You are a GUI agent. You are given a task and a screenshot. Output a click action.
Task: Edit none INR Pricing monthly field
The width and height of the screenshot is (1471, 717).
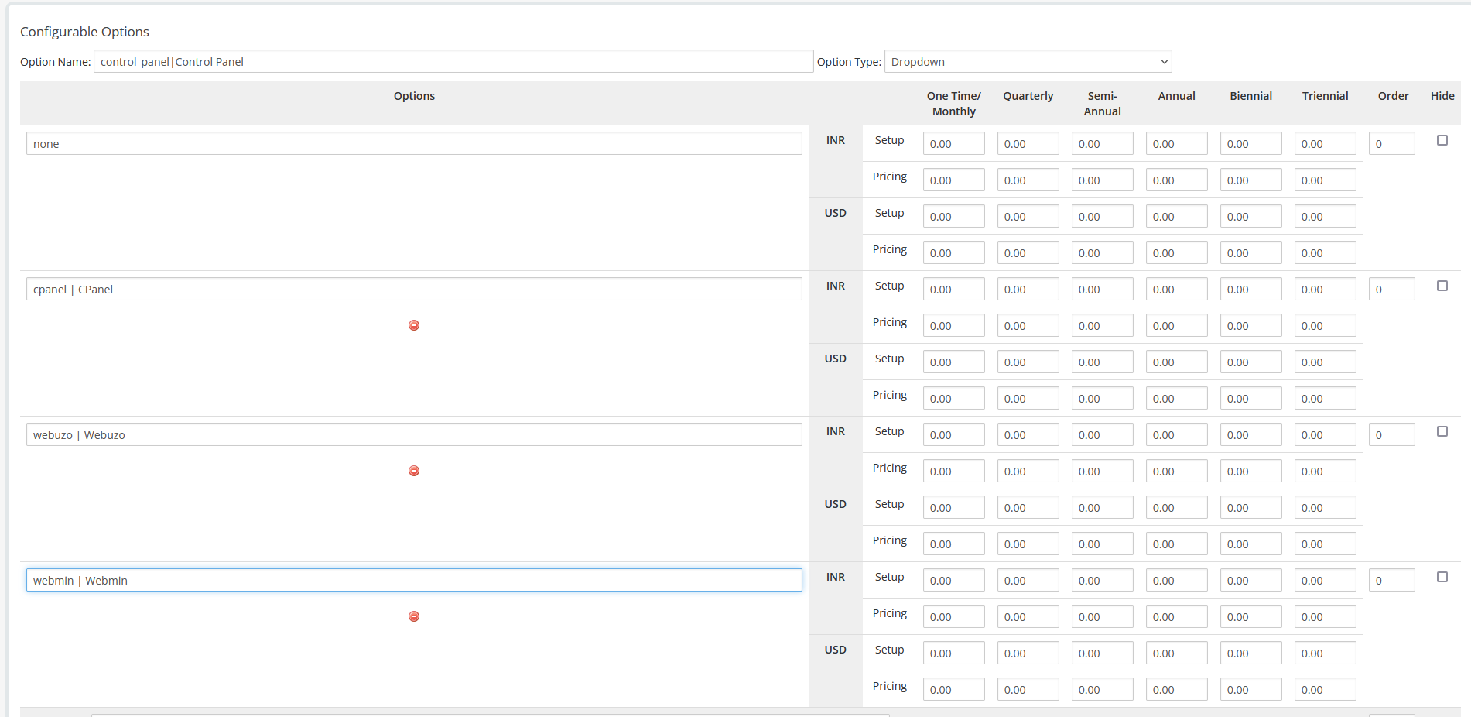coord(954,180)
